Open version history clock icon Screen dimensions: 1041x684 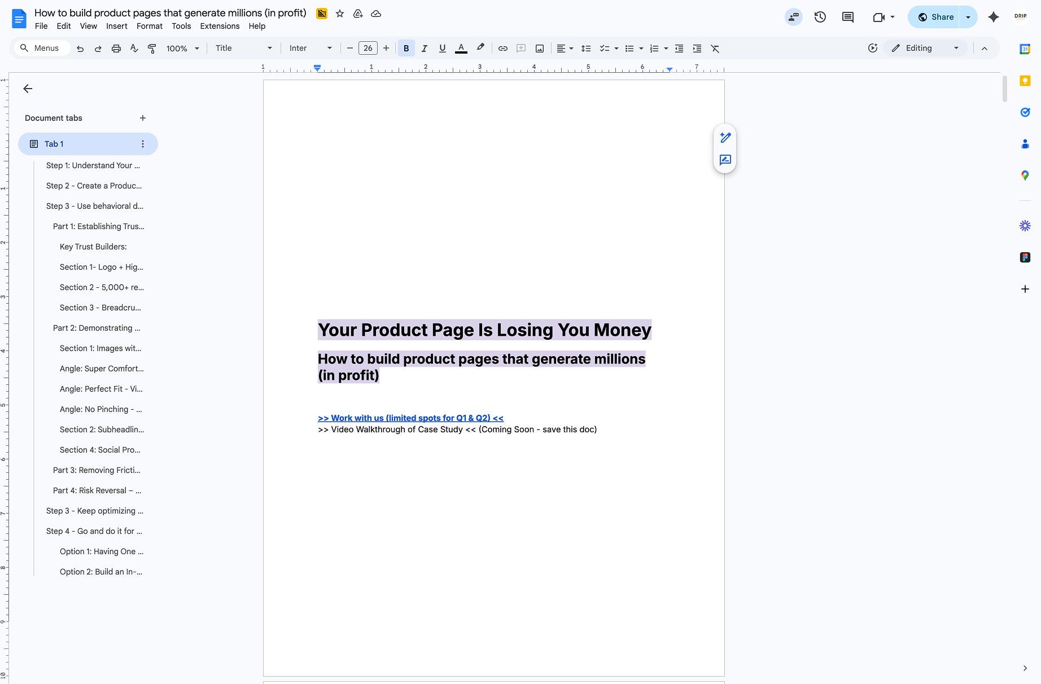pyautogui.click(x=820, y=17)
